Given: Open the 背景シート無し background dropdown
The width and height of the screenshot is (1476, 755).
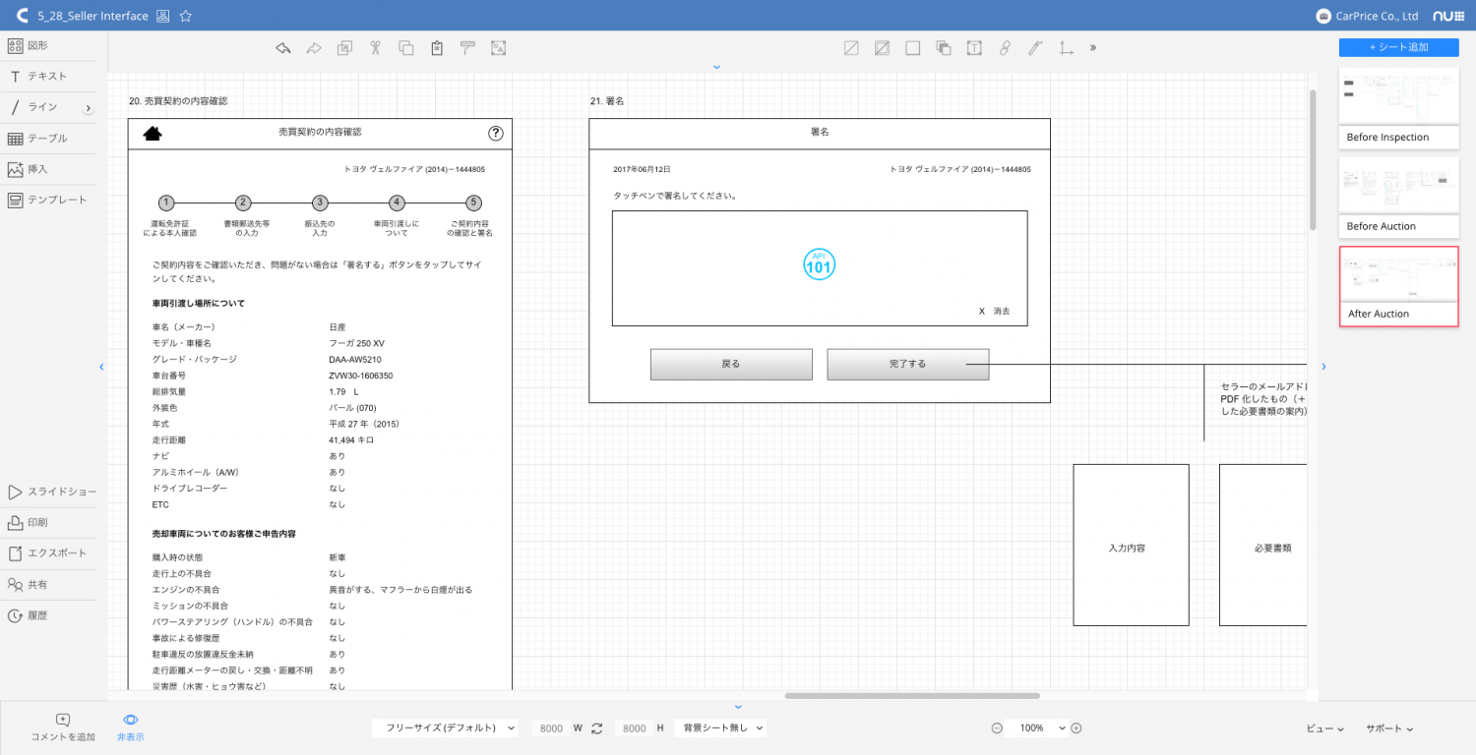Looking at the screenshot, I should tap(717, 728).
